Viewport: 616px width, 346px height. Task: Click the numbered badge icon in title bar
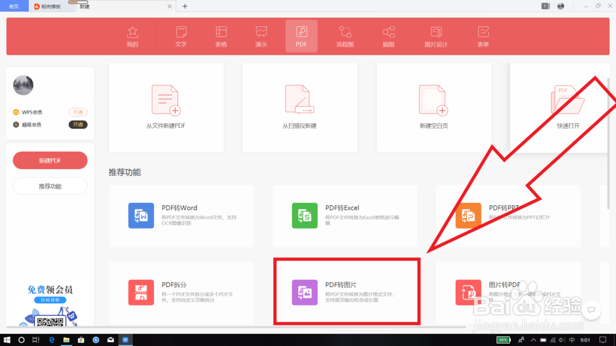click(545, 6)
